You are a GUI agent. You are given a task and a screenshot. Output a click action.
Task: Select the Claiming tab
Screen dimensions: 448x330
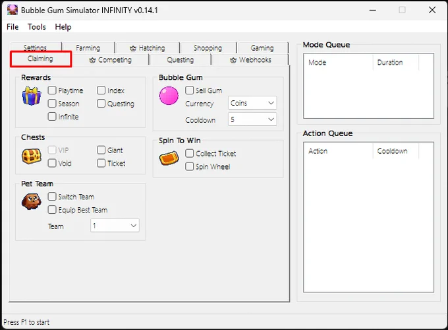pyautogui.click(x=41, y=59)
